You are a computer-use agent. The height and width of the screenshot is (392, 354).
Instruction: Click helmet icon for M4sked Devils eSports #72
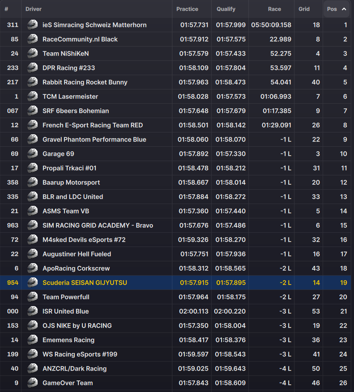point(33,239)
